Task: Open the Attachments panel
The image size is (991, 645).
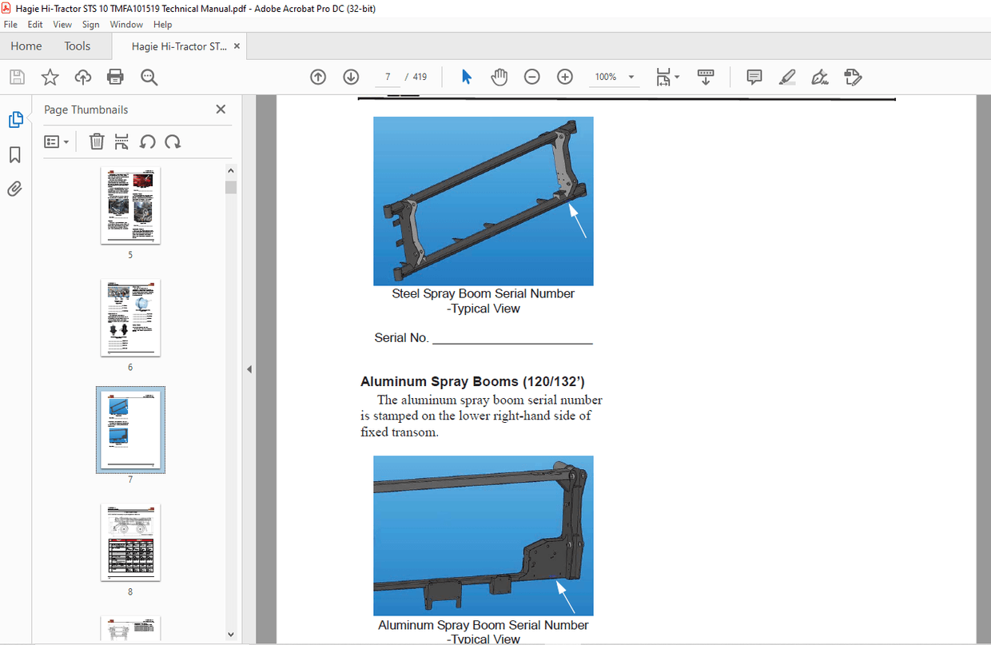Action: 14,189
